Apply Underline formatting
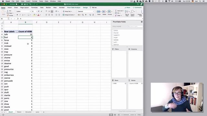The height and width of the screenshot is (116, 207). point(23,15)
